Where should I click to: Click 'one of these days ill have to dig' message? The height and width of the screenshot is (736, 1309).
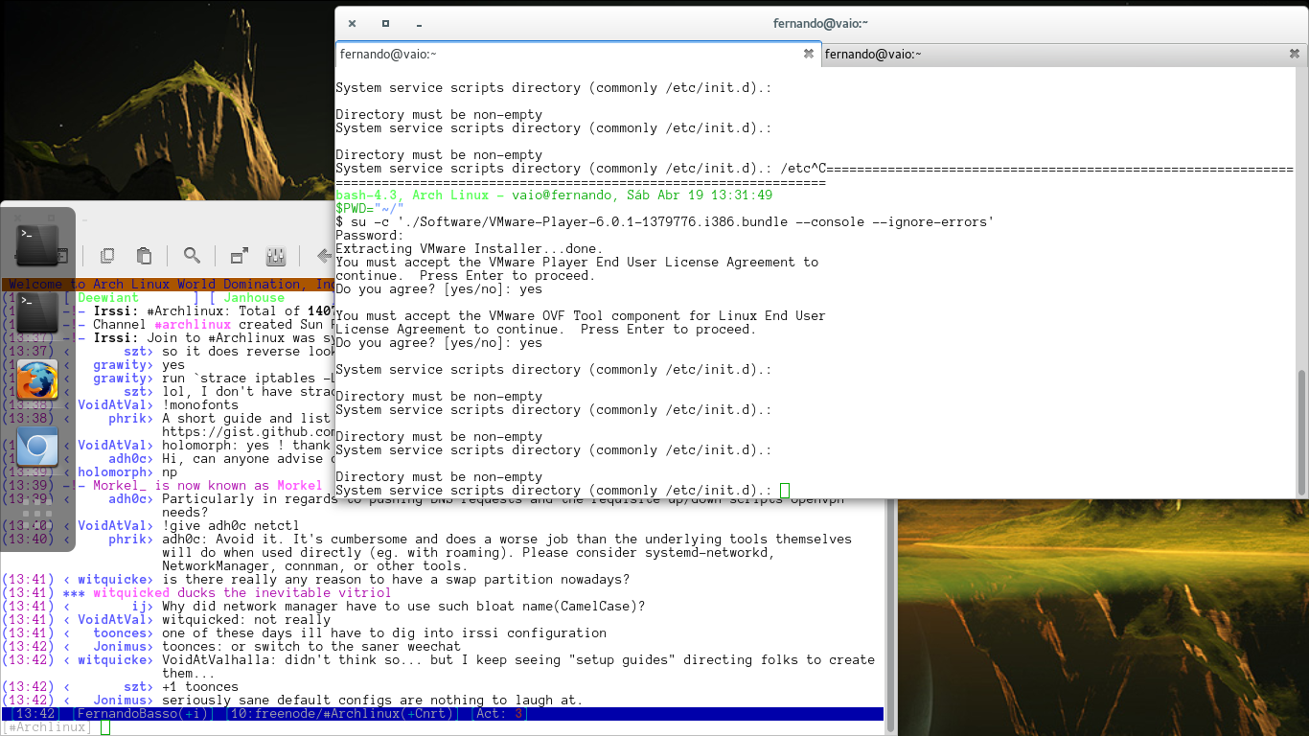[x=384, y=633]
